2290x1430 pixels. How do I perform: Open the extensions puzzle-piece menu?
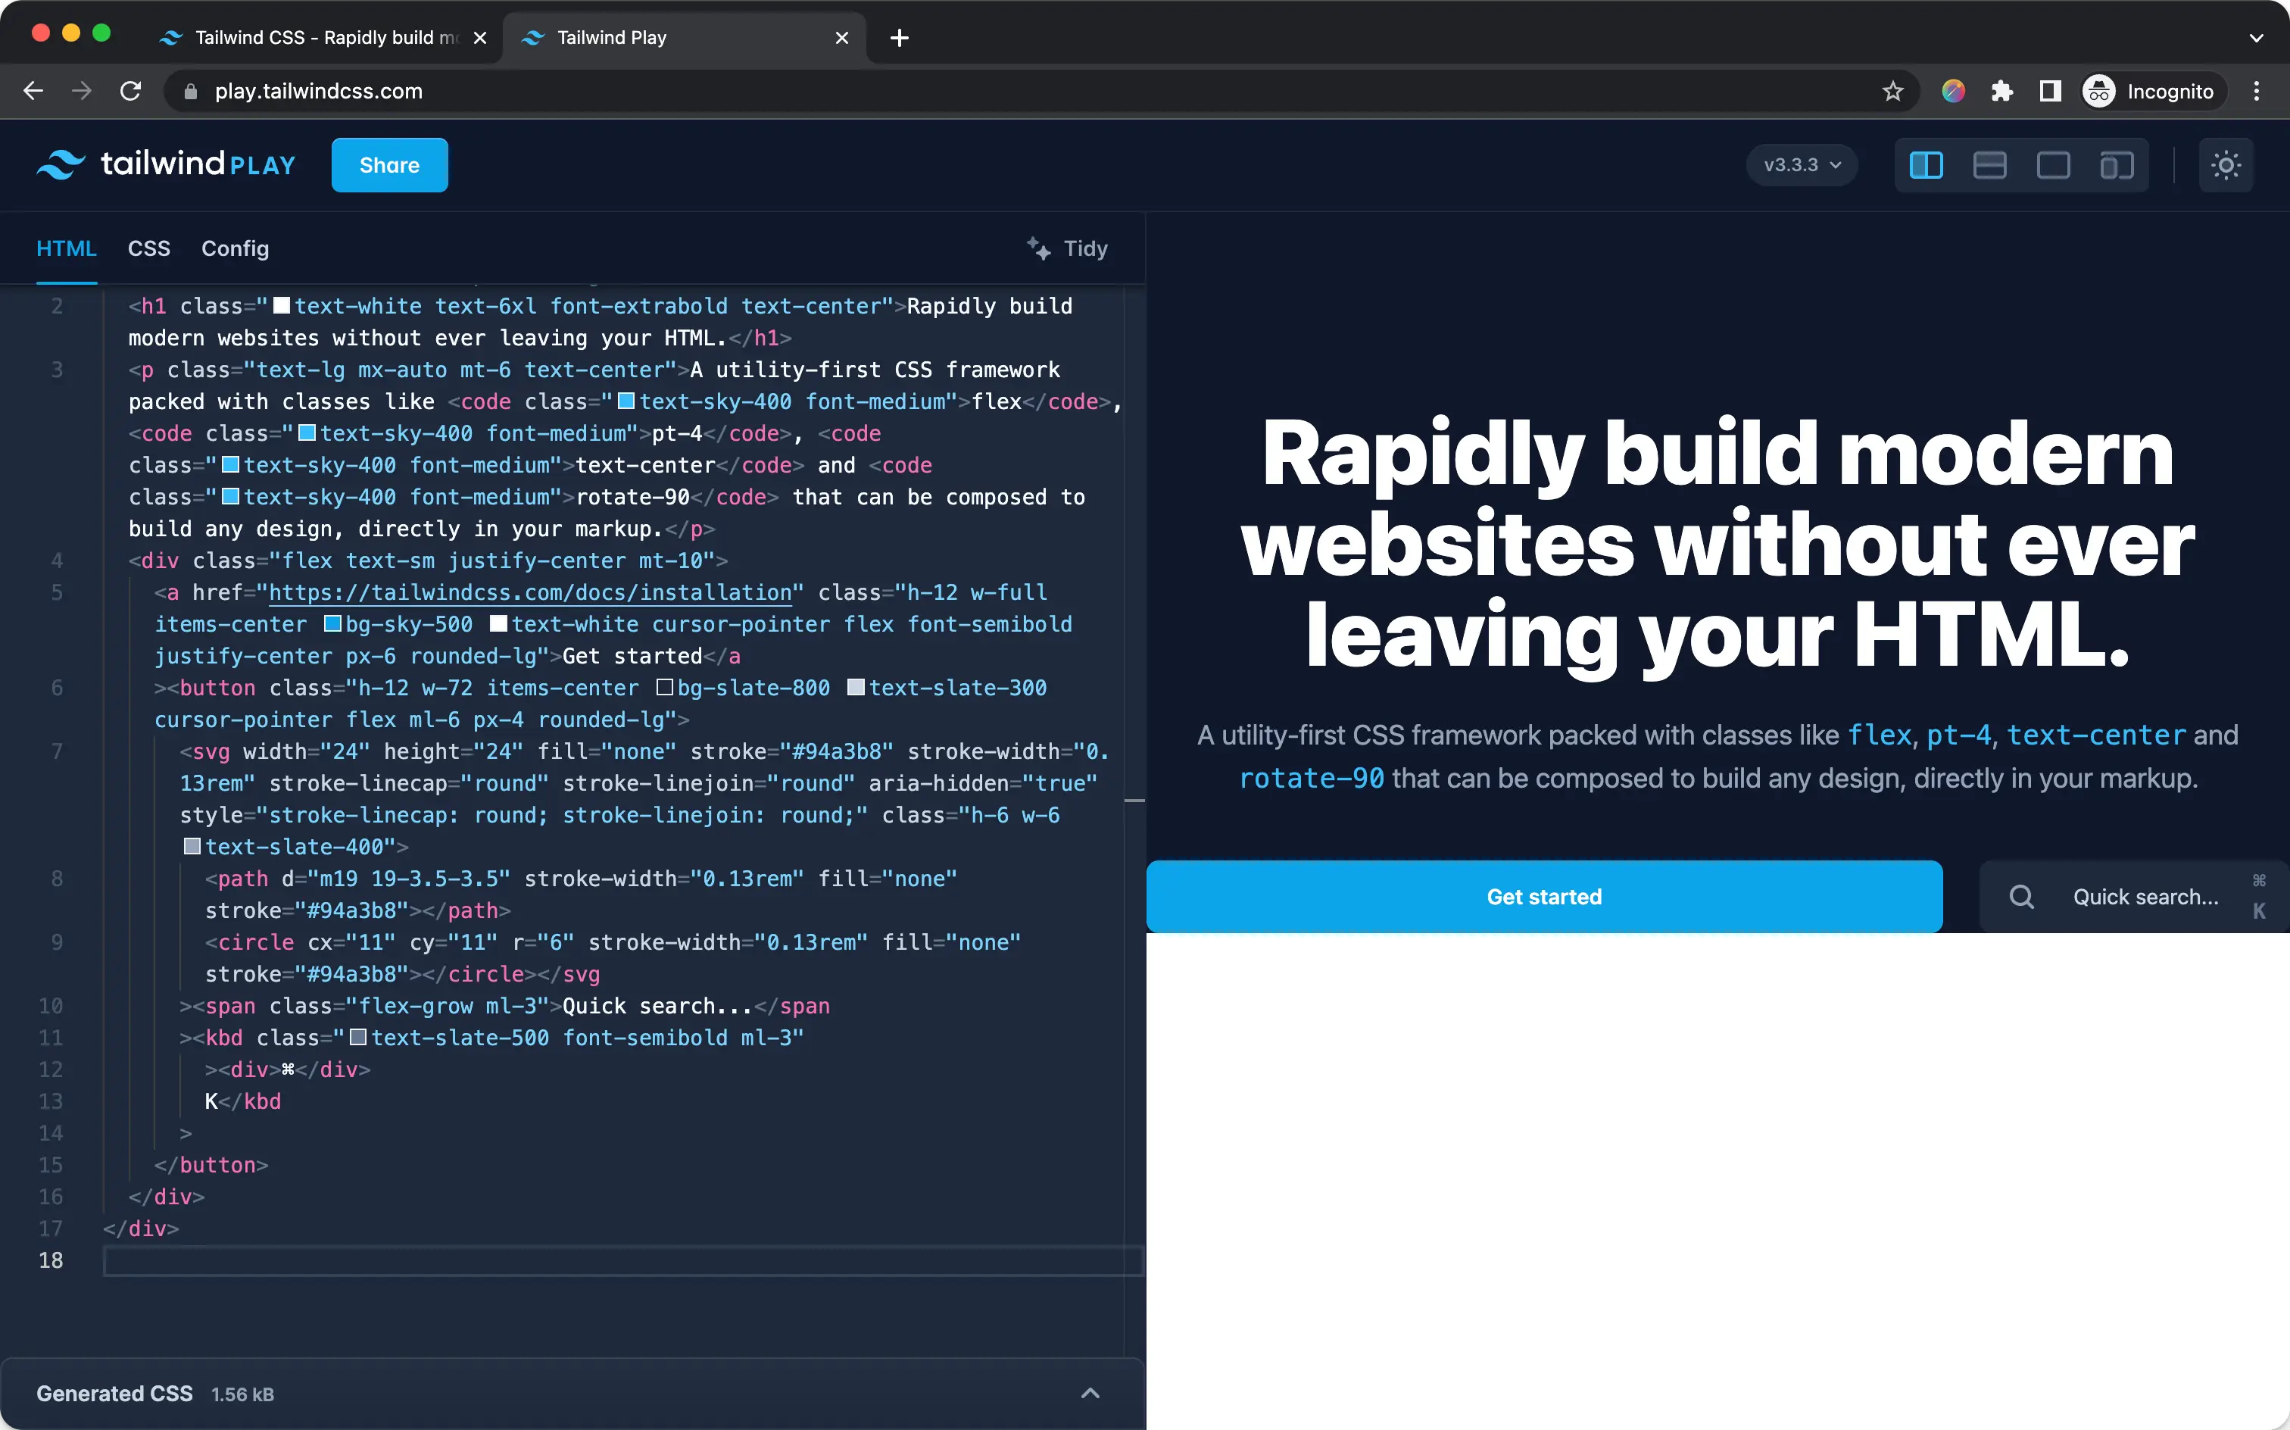pyautogui.click(x=2001, y=91)
